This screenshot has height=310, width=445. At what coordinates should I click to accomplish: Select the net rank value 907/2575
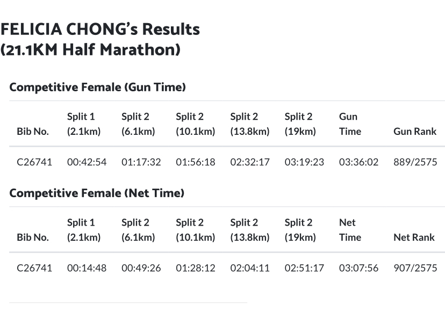click(415, 268)
